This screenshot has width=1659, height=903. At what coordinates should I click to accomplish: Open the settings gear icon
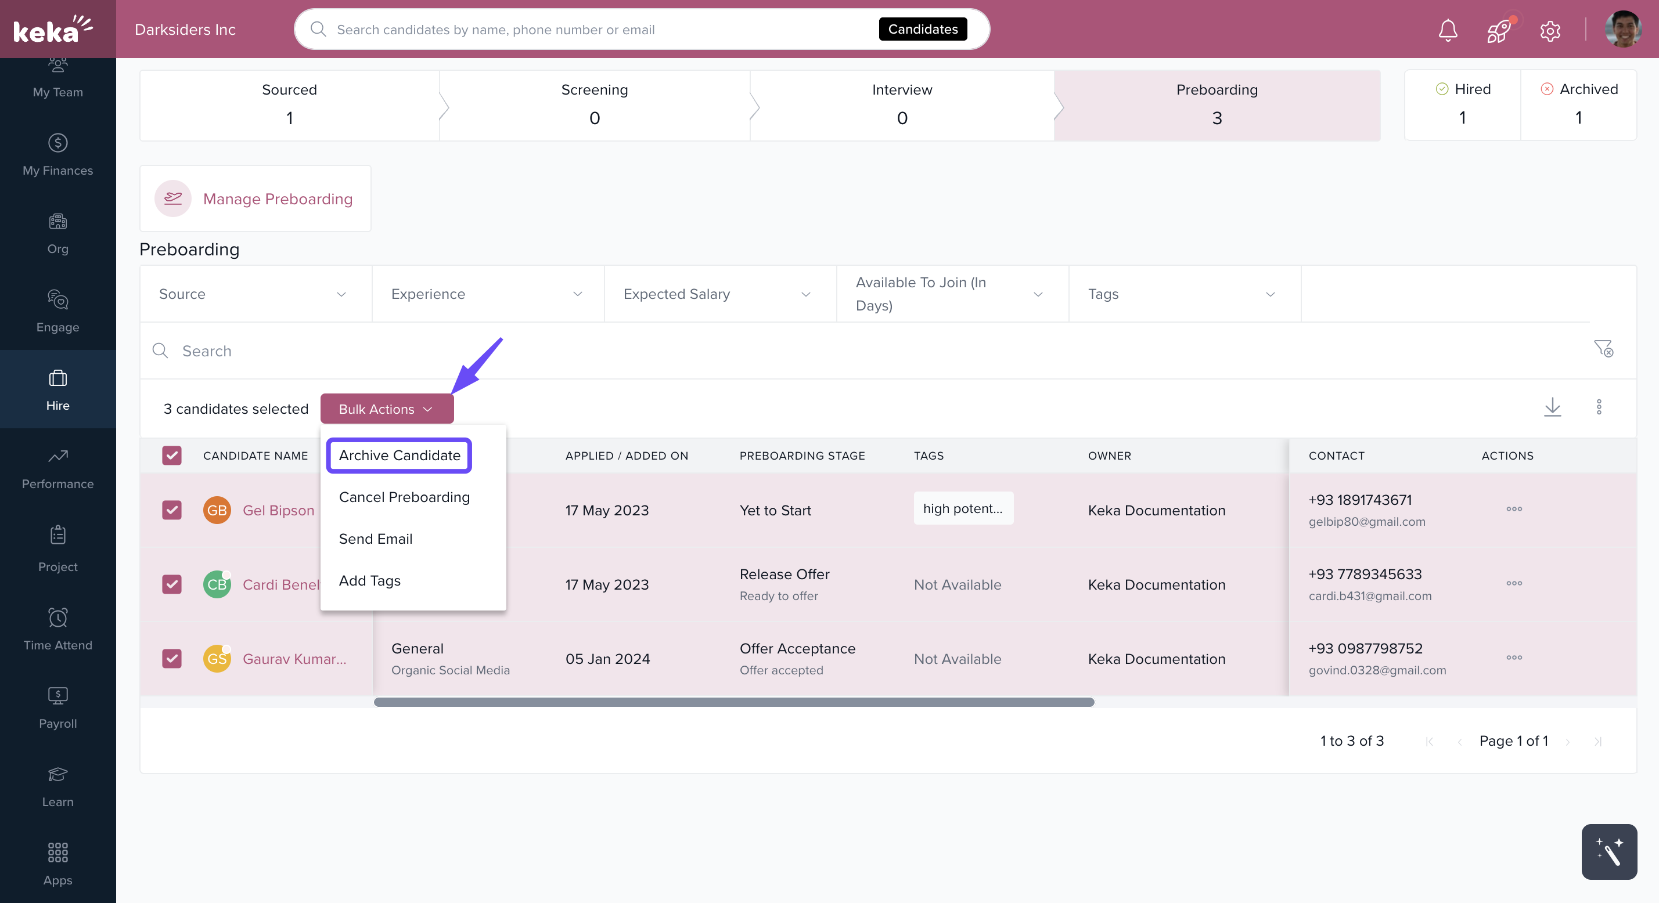click(x=1549, y=30)
